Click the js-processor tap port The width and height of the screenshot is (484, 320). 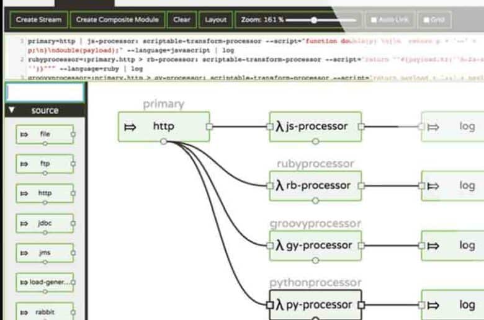(315, 141)
